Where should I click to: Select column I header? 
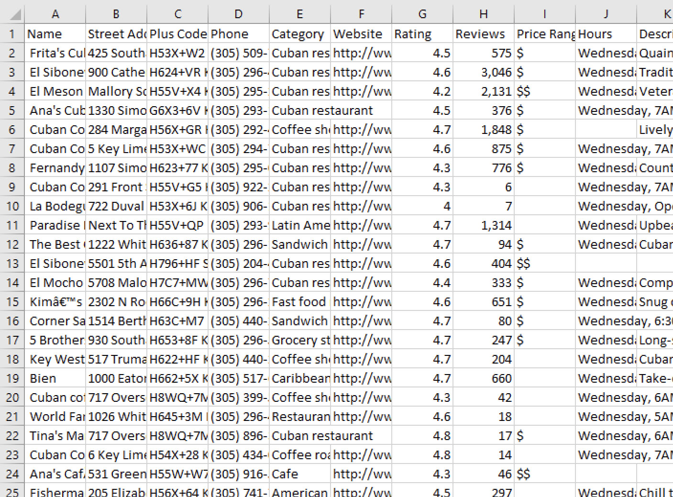pos(545,14)
